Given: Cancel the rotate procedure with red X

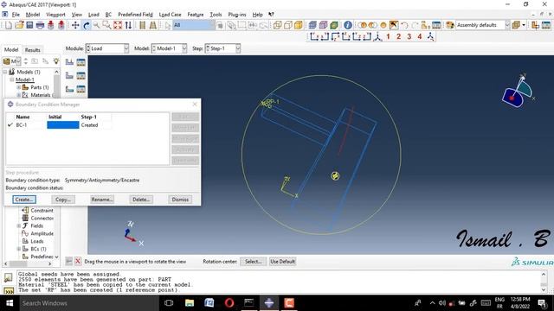Looking at the screenshot, I should [x=78, y=261].
